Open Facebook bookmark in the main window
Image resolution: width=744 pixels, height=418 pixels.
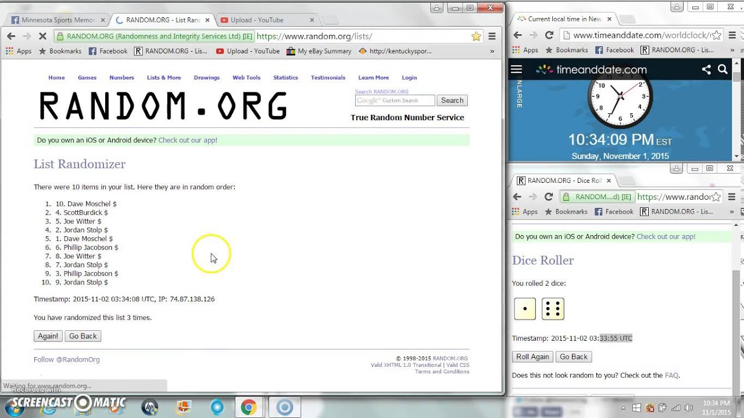pos(108,51)
